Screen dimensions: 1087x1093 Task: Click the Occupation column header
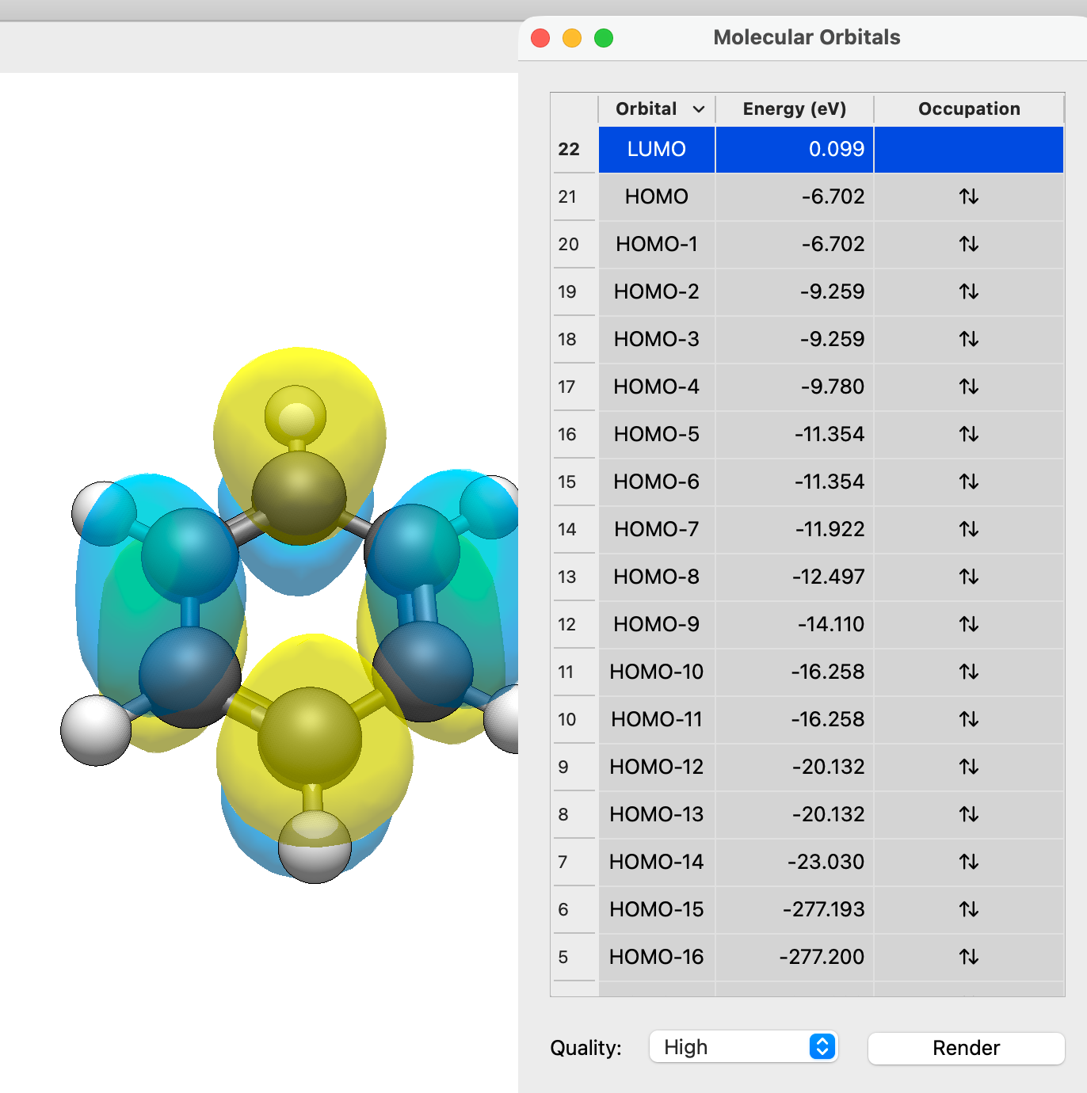click(968, 109)
